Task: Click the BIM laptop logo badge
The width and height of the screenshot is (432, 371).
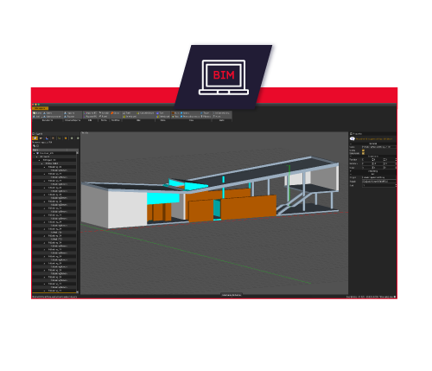Action: pos(224,77)
